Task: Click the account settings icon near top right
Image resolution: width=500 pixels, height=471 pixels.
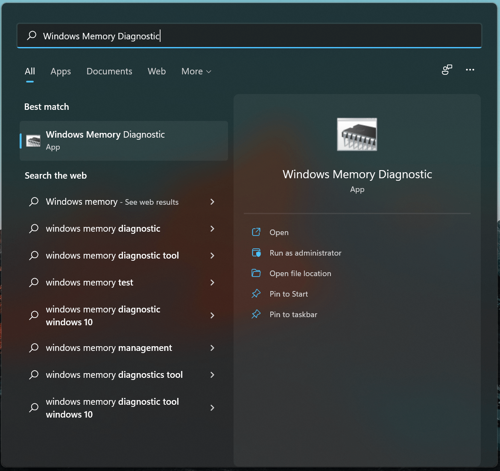Action: [x=447, y=70]
